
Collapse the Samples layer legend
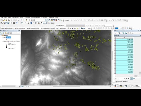(x=3, y=37)
